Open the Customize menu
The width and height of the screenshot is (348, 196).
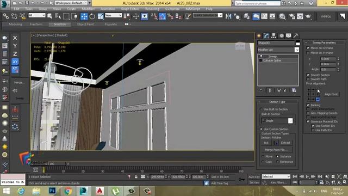tap(172, 9)
